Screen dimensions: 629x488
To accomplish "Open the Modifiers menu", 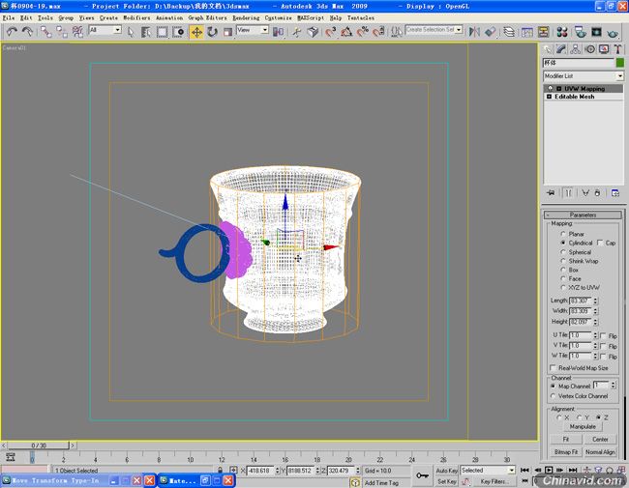I will [x=136, y=18].
